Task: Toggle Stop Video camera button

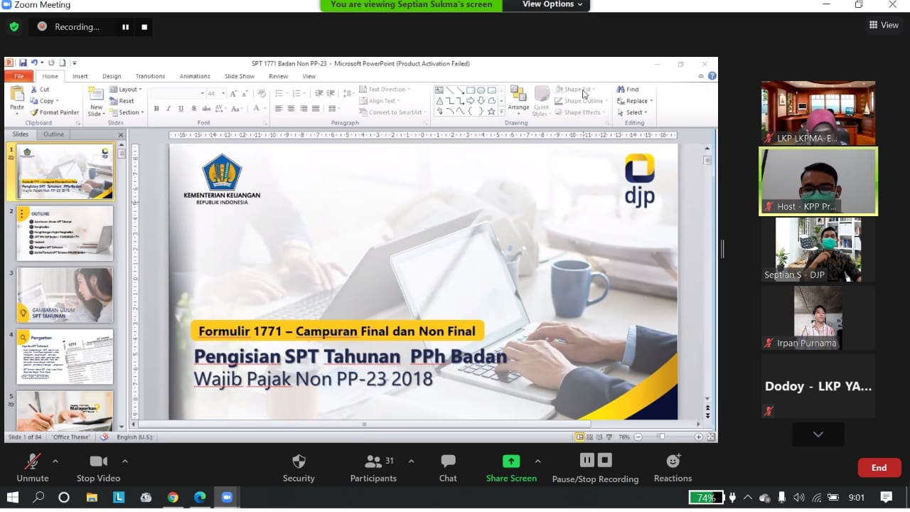Action: point(98,462)
